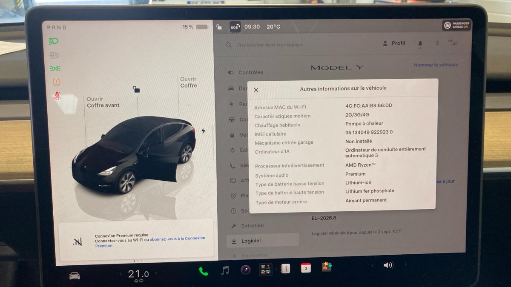Tap the passenger airbag ON indicator

point(456,25)
